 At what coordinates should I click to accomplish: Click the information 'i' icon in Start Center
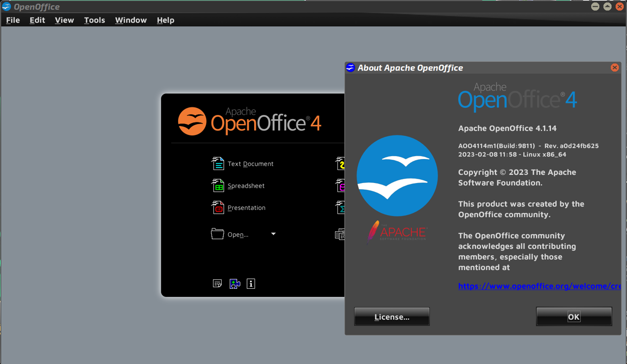251,284
